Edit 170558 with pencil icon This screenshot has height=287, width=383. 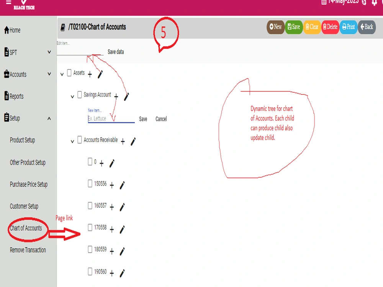[x=122, y=229]
